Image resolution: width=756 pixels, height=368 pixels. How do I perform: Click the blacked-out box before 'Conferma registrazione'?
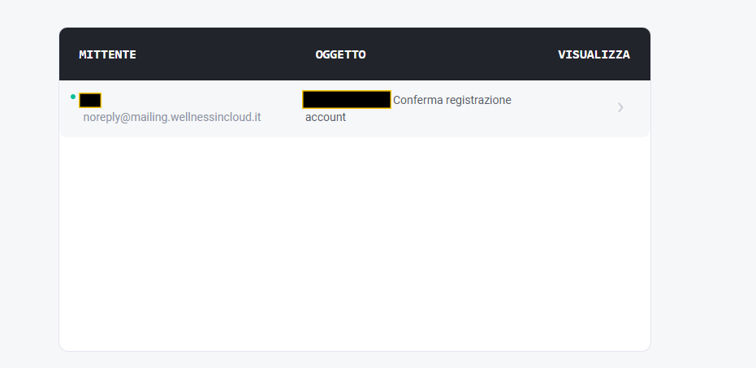(x=347, y=99)
